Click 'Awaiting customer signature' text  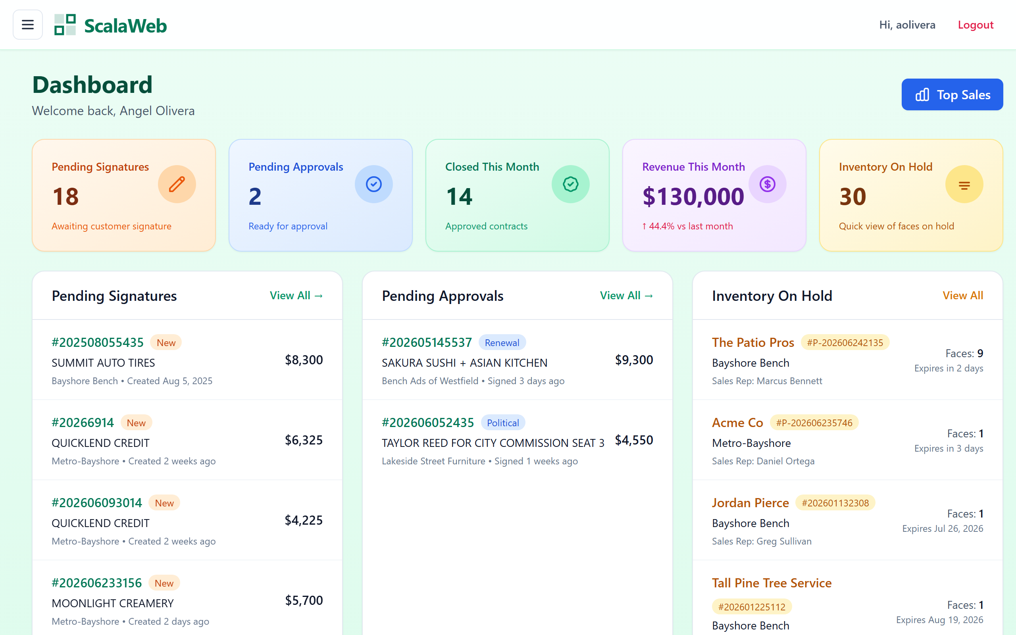(112, 226)
